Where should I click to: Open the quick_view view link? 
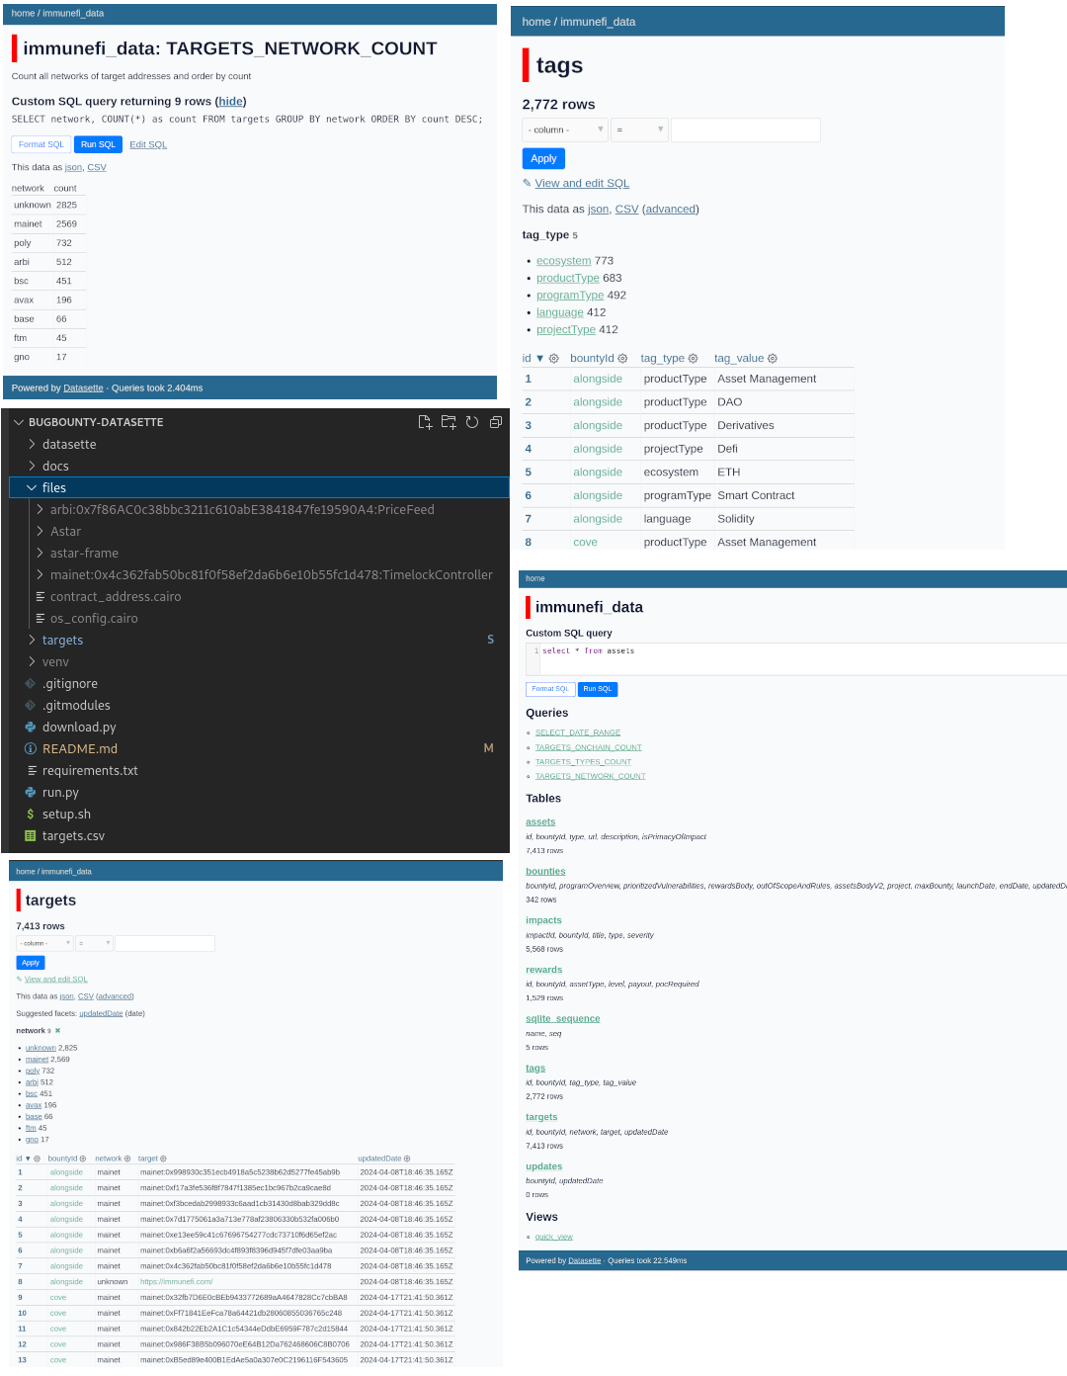click(554, 1237)
